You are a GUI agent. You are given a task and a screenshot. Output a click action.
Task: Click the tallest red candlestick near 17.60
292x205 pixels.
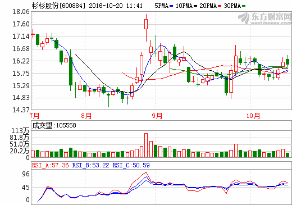coord(146,24)
